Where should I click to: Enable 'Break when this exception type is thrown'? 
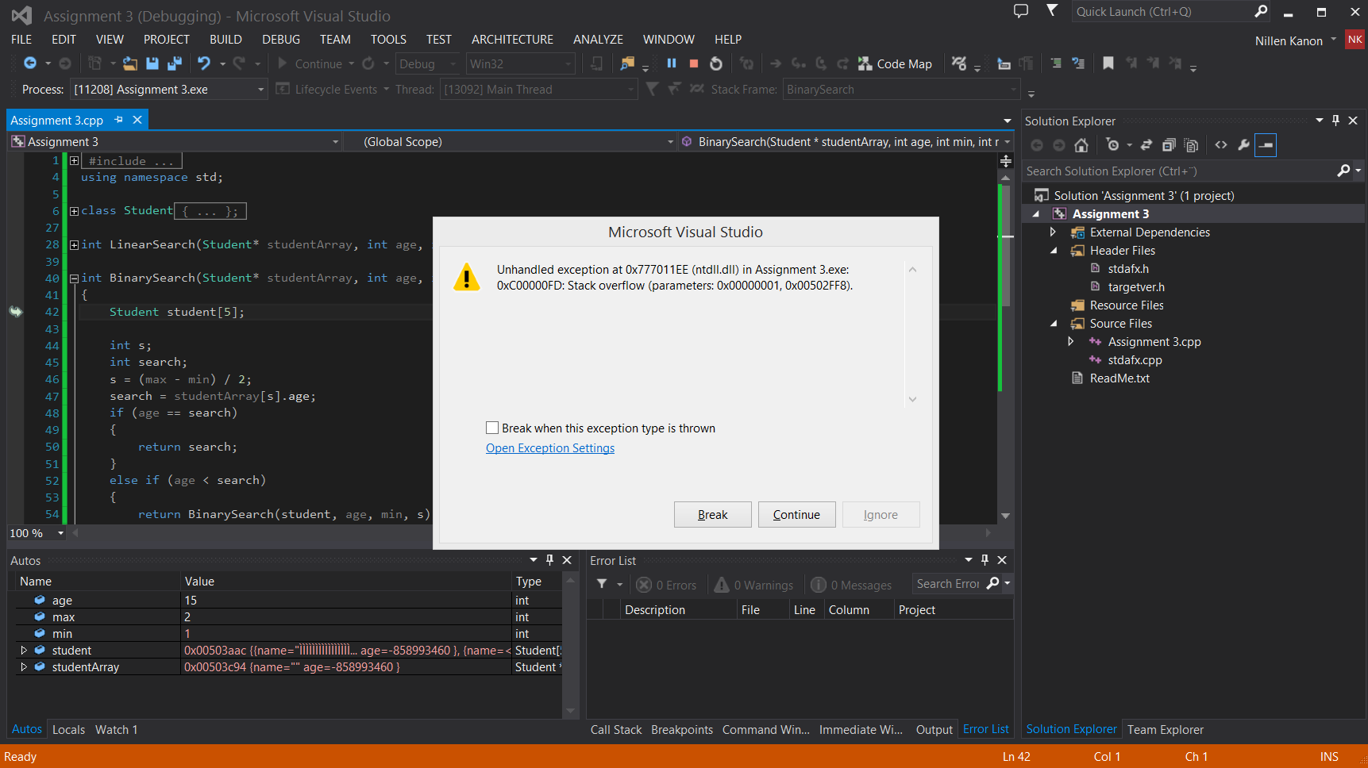click(492, 428)
